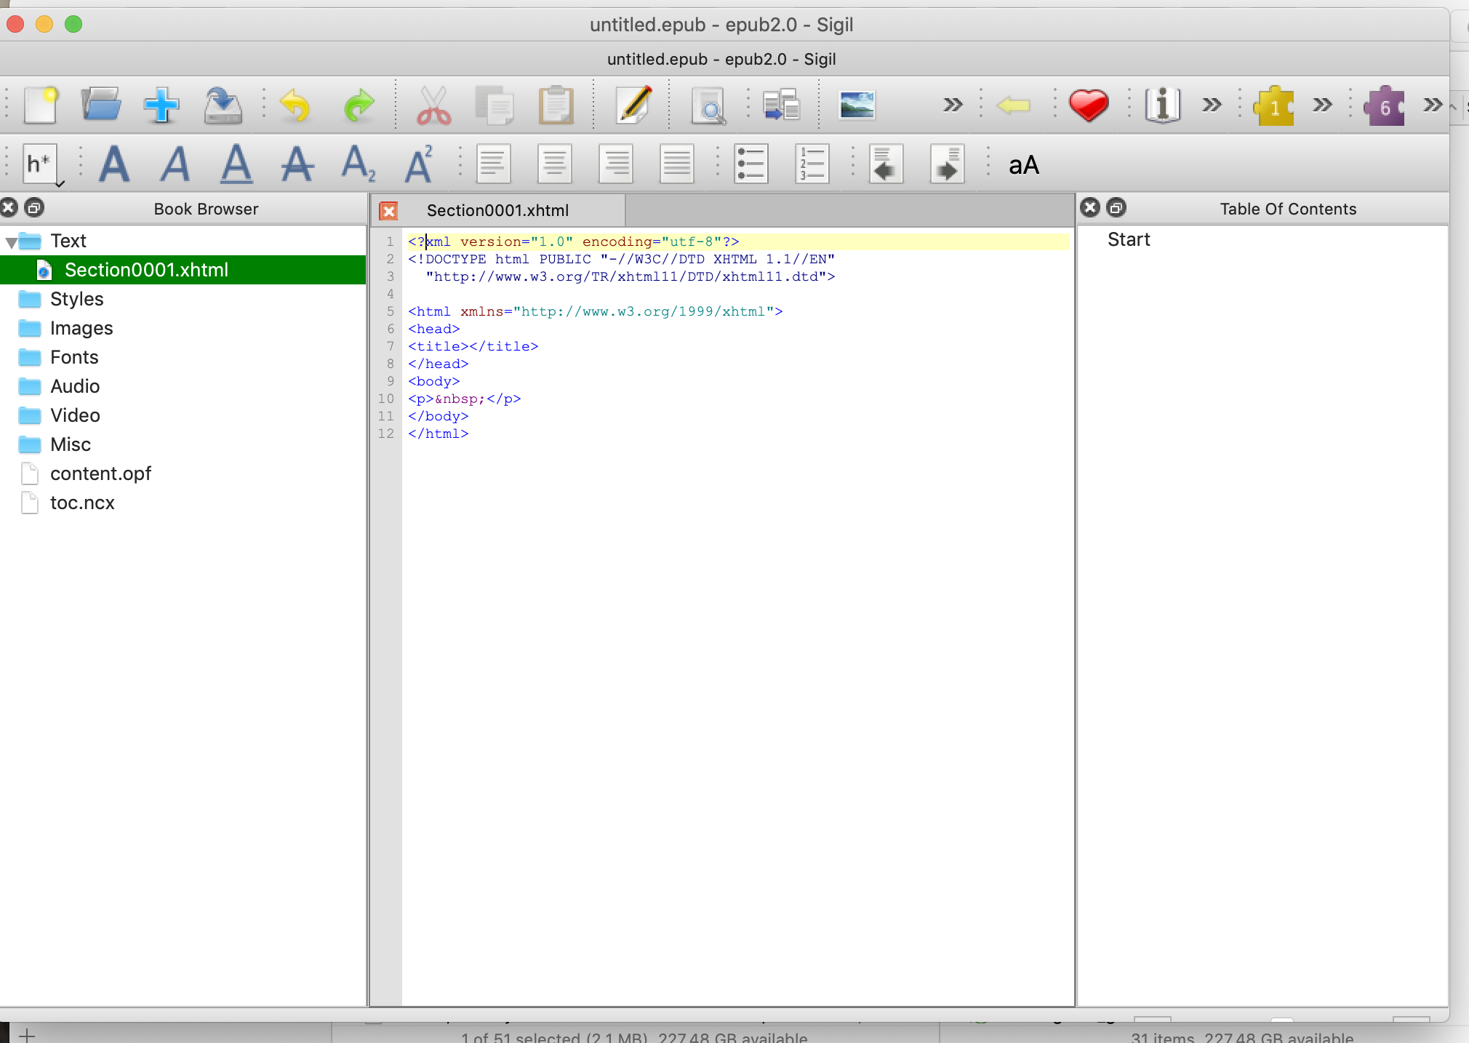Toggle strikethrough text formatting
Image resolution: width=1469 pixels, height=1043 pixels.
[297, 164]
